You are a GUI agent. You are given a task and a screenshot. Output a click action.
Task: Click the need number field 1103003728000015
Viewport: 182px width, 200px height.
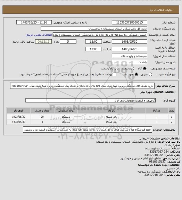coord(130,22)
